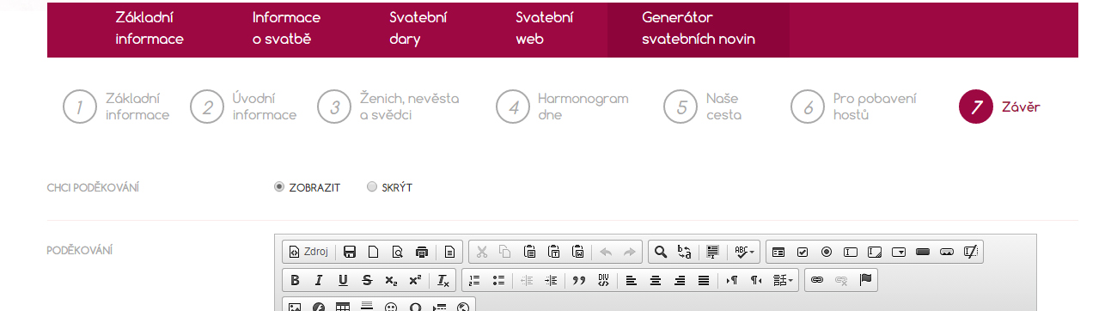Click the Zdroj source button in editor
The width and height of the screenshot is (1117, 311).
308,252
